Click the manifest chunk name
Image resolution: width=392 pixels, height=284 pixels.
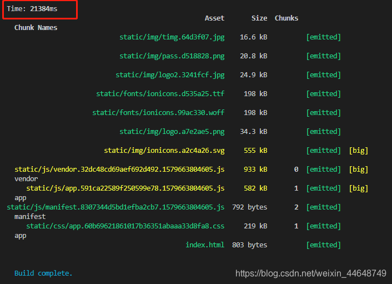(30, 217)
